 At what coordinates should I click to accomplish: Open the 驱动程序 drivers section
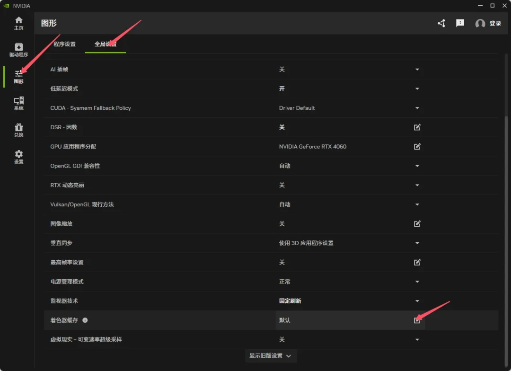pyautogui.click(x=18, y=50)
